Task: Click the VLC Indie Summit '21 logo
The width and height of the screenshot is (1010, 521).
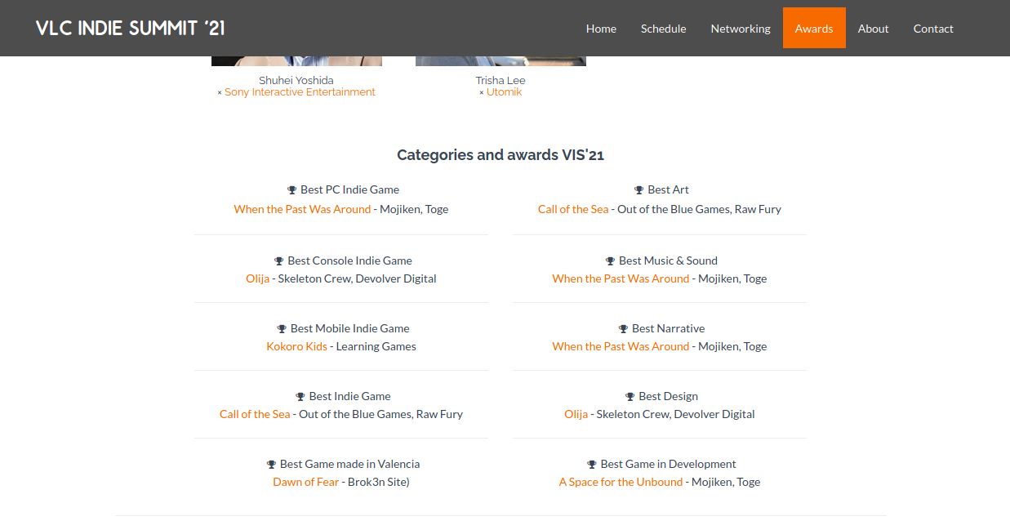Action: click(131, 29)
